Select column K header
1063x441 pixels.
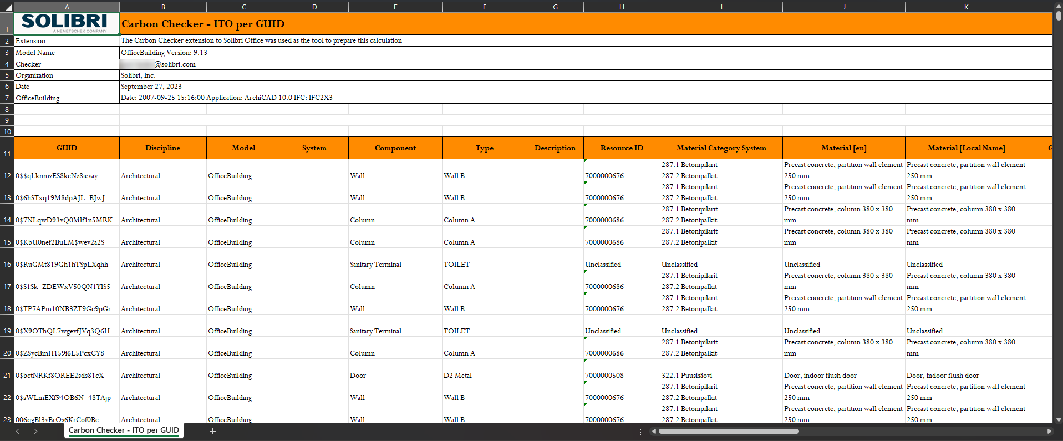(x=966, y=7)
